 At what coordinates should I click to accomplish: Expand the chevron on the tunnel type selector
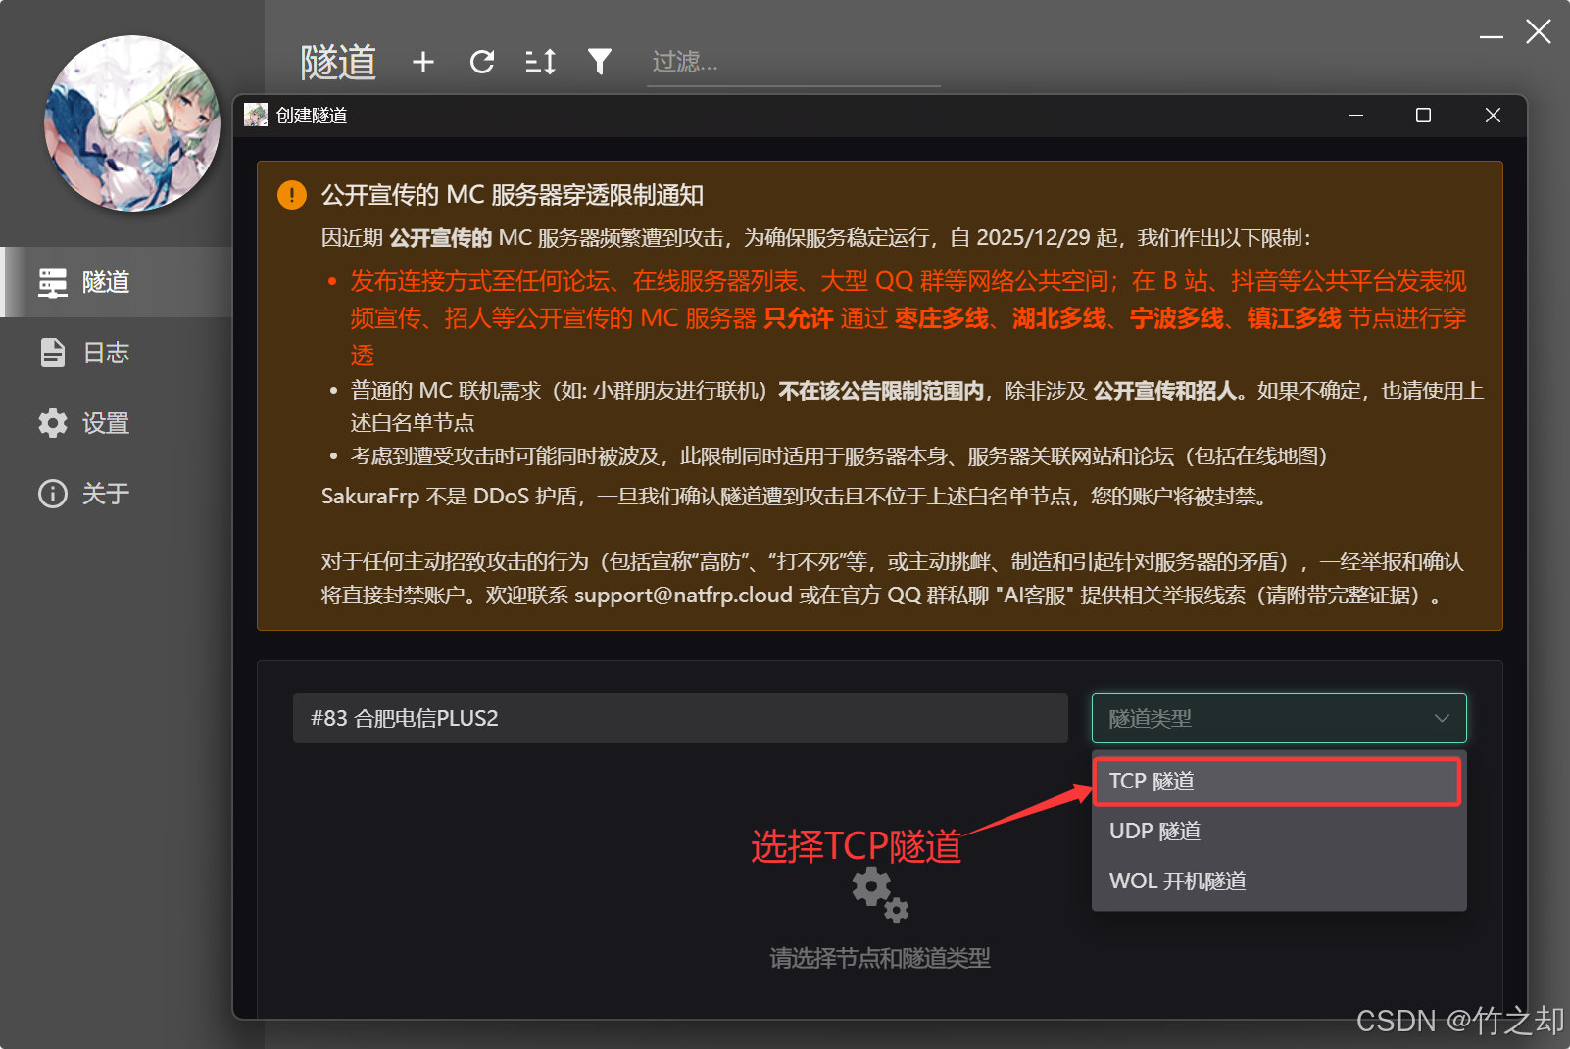tap(1442, 718)
